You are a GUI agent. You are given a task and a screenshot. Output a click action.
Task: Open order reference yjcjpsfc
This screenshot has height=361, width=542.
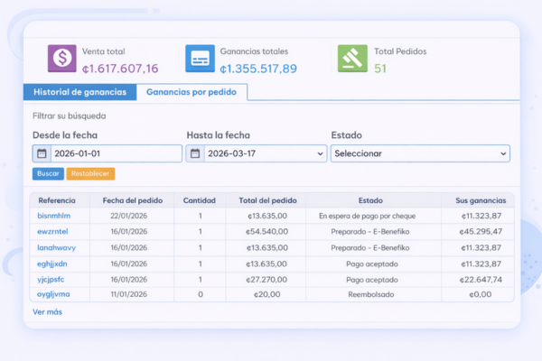click(x=51, y=280)
